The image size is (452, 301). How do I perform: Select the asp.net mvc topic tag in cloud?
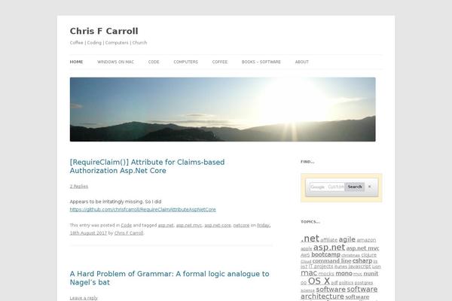coord(362,248)
